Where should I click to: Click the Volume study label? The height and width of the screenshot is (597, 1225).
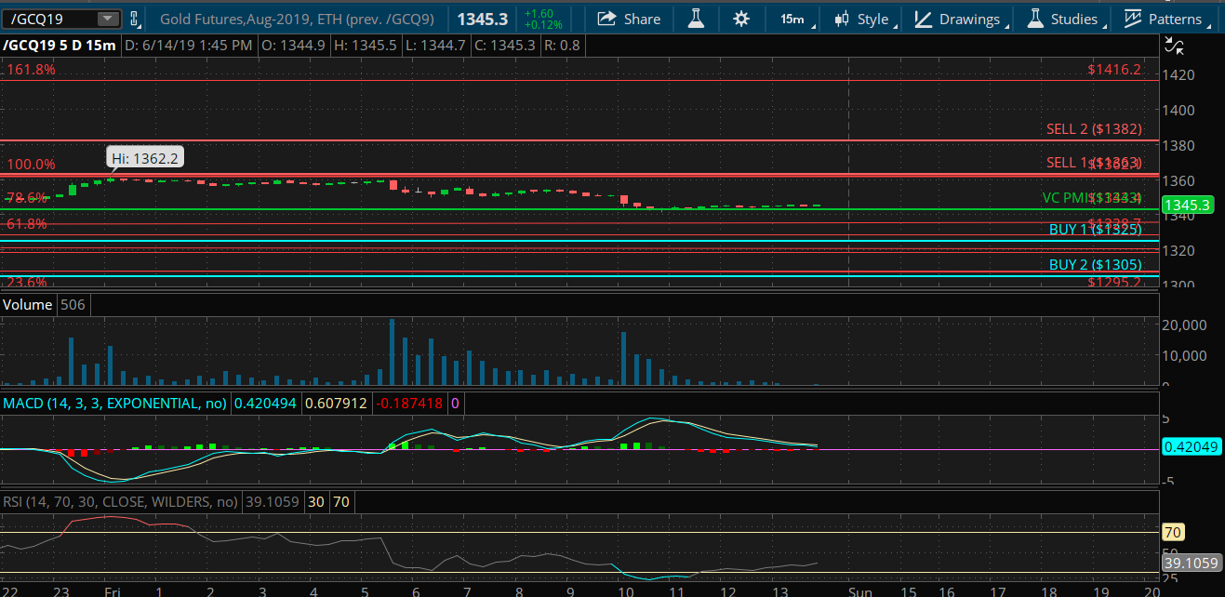28,305
